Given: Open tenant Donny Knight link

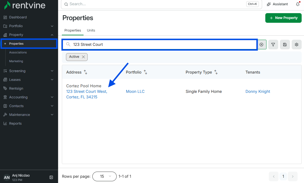Looking at the screenshot, I should click(x=258, y=92).
